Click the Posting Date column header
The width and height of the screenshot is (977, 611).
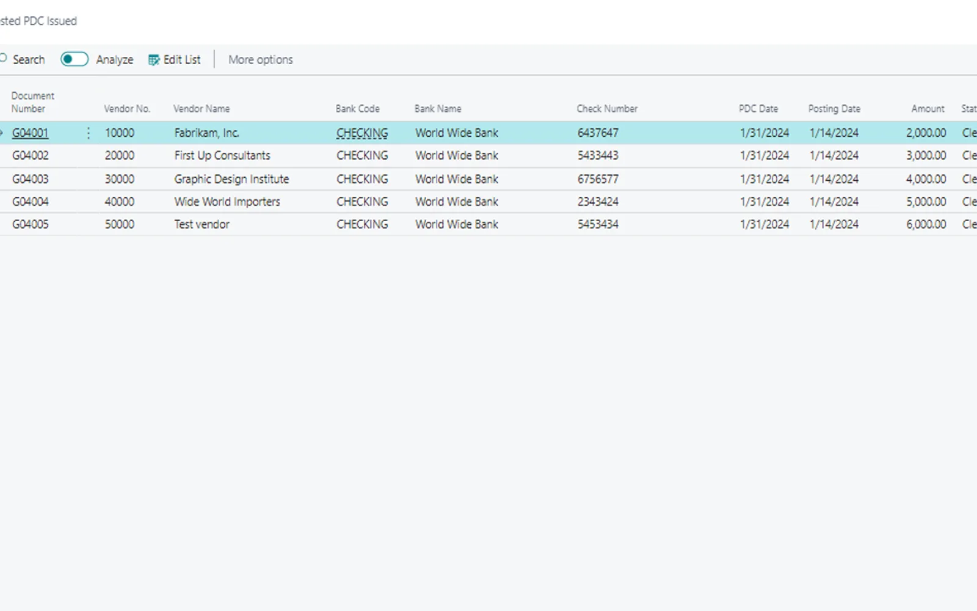pos(834,109)
